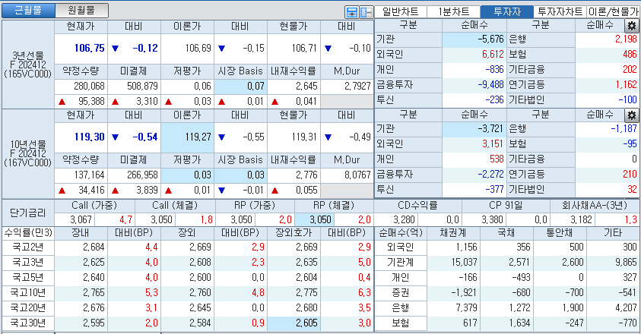Click the 10년선물 F 202412 (167VC000) label

click(28, 153)
